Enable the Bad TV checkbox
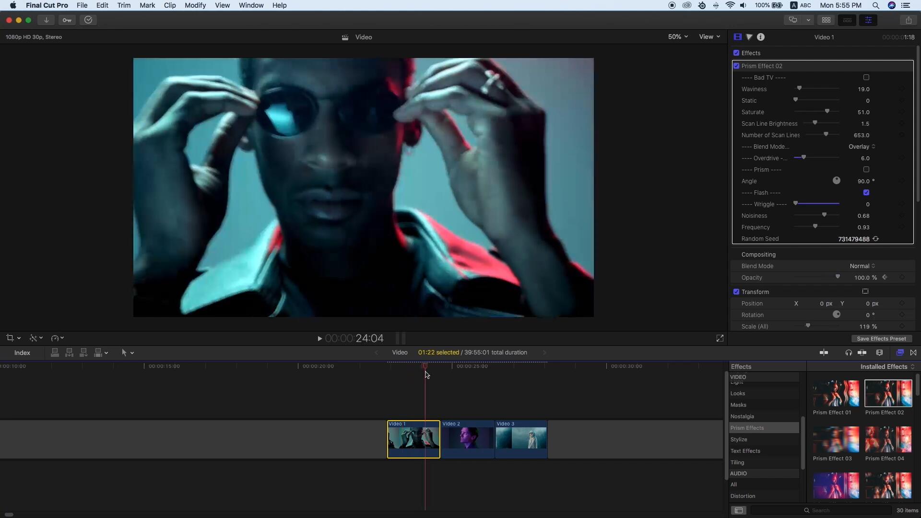The image size is (921, 518). [866, 78]
